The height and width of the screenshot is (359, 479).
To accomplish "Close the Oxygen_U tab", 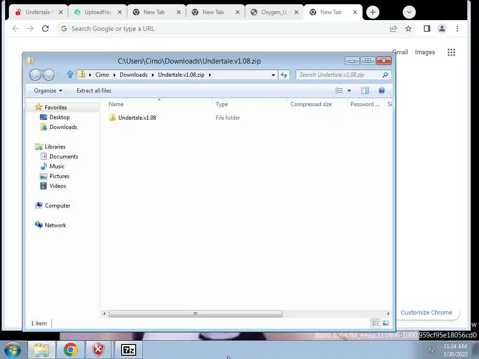I will (296, 12).
